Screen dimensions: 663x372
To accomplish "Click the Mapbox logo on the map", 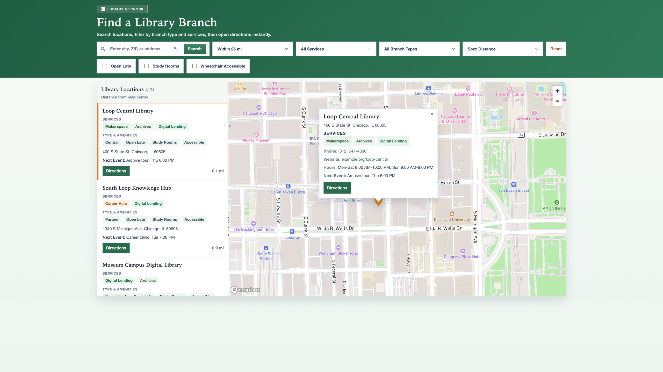I will [x=246, y=290].
